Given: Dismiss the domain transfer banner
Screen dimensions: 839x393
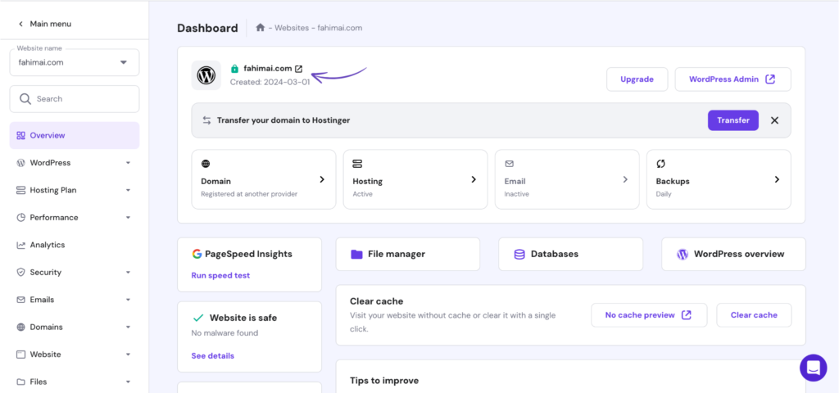Looking at the screenshot, I should pyautogui.click(x=774, y=120).
